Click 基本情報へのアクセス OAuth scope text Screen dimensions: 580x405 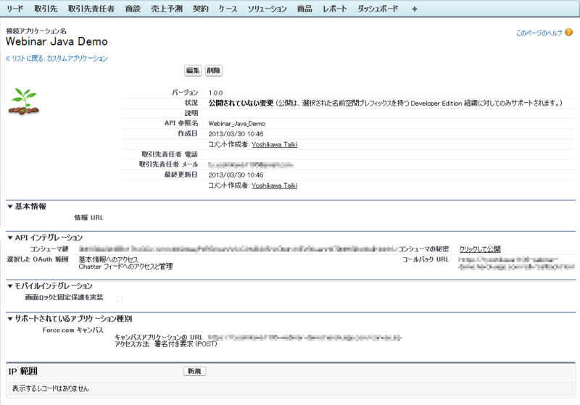point(108,259)
